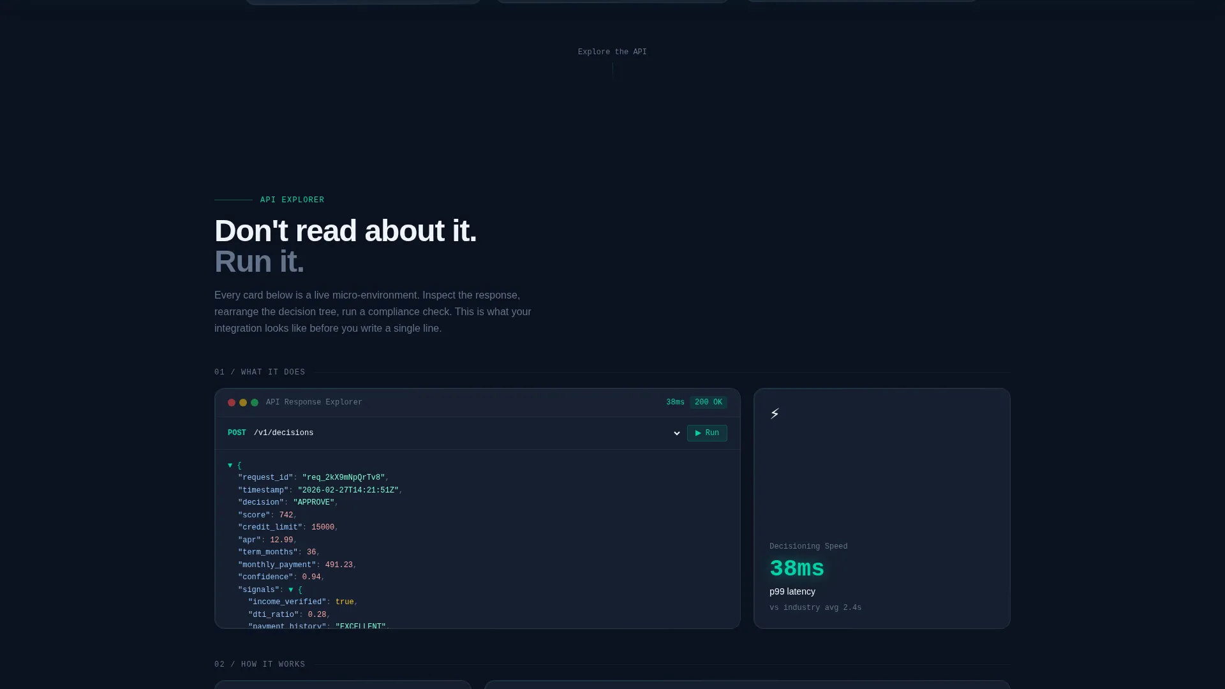
Task: Click the large 38ms figure in speed card
Action: pyautogui.click(x=797, y=568)
